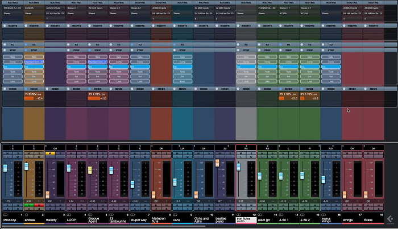Open Standard Compressor on andrea strip
This screenshot has width=398, height=229.
[34, 61]
